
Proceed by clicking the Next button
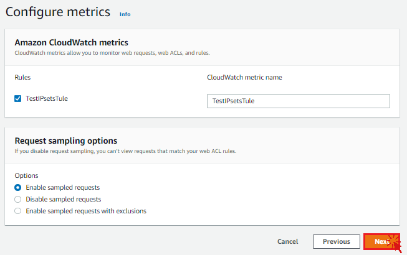(381, 241)
